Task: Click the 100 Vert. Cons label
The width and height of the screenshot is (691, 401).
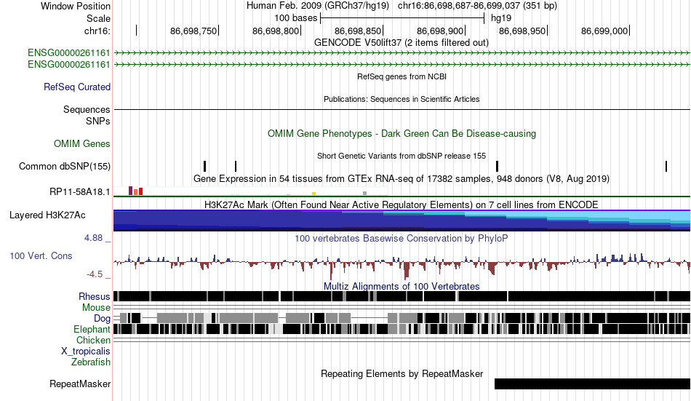Action: [x=41, y=256]
